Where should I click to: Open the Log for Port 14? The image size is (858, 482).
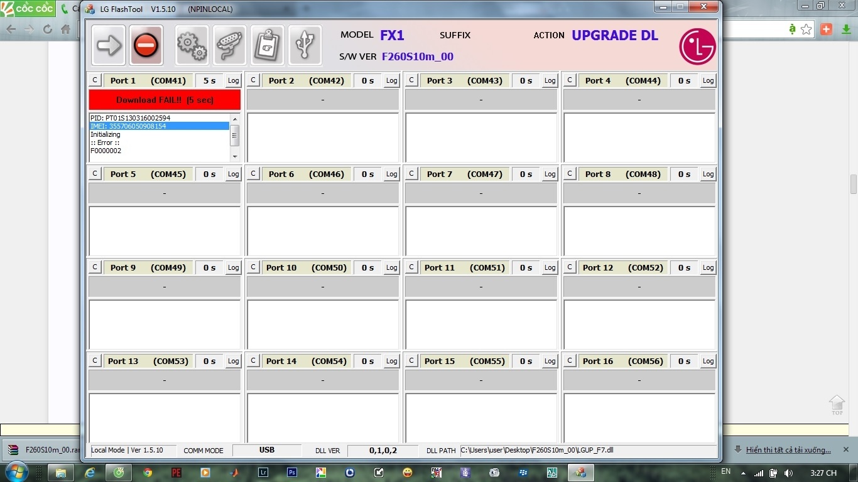392,361
